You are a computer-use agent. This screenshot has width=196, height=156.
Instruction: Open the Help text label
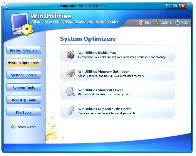coord(184,23)
